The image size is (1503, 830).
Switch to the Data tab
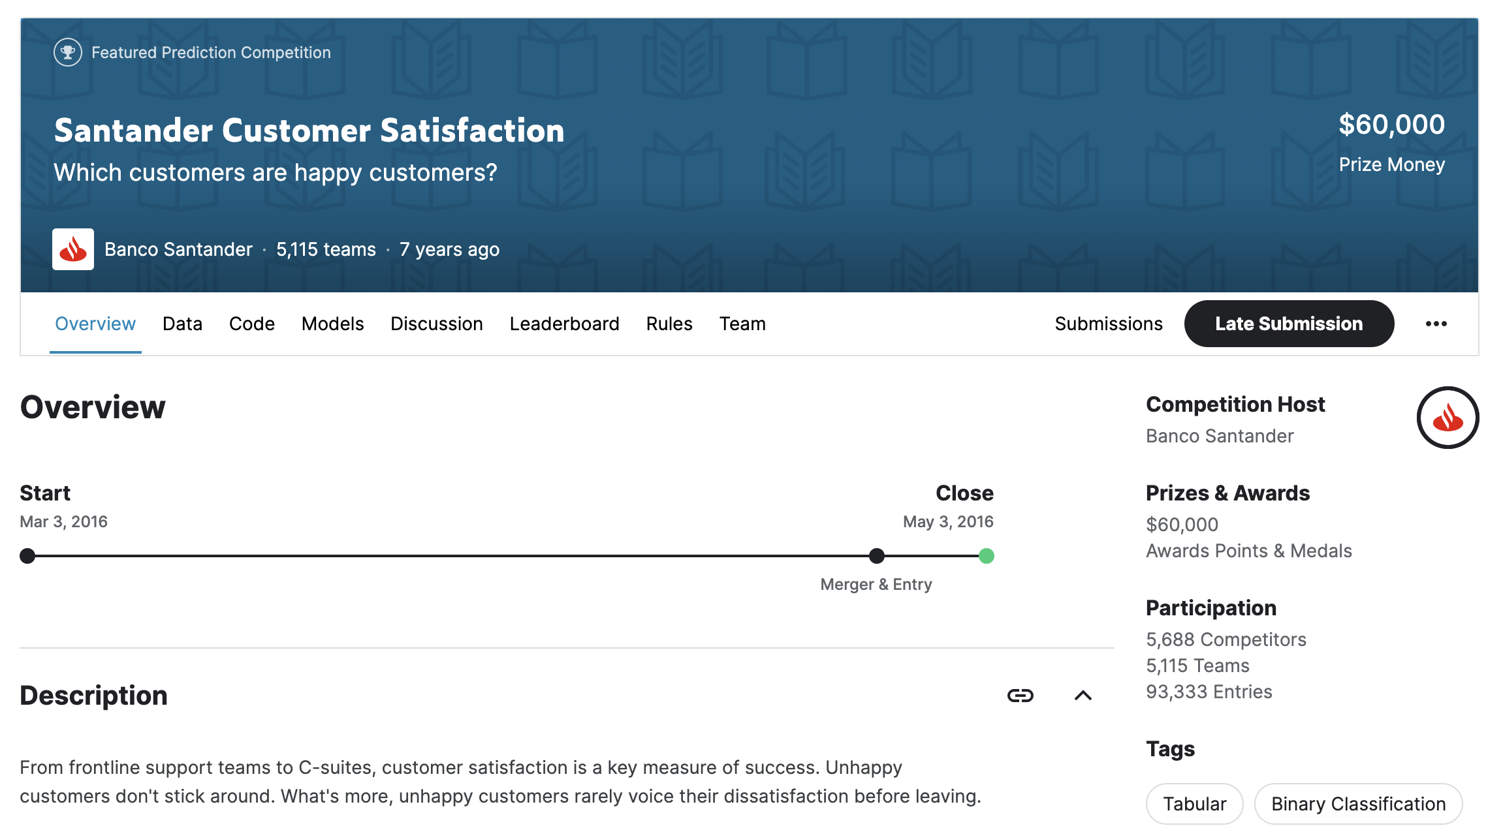click(x=182, y=324)
